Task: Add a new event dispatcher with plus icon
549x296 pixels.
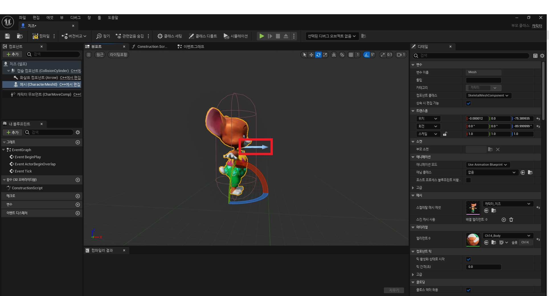Action: click(78, 213)
